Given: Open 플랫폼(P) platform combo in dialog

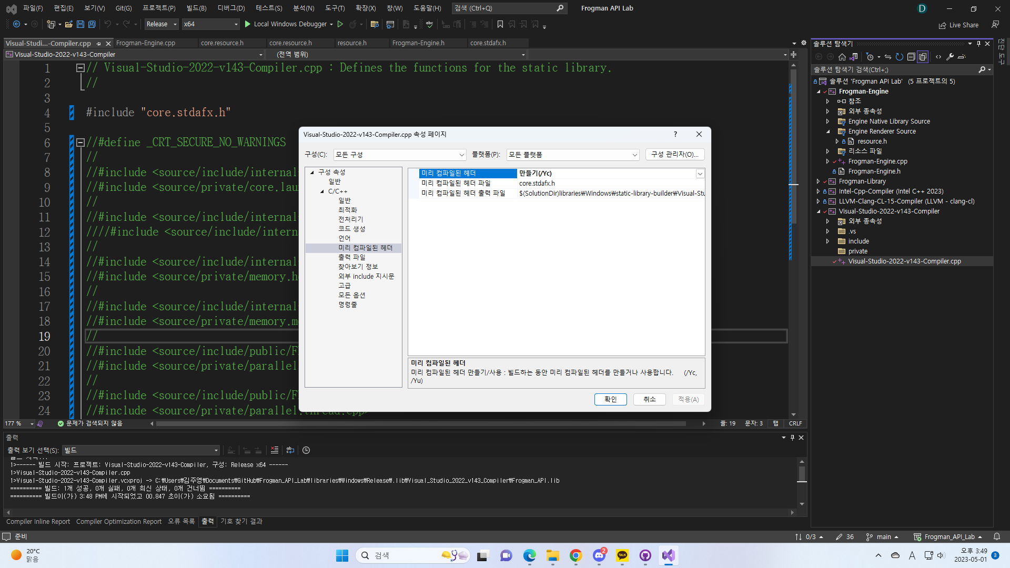Looking at the screenshot, I should point(573,155).
